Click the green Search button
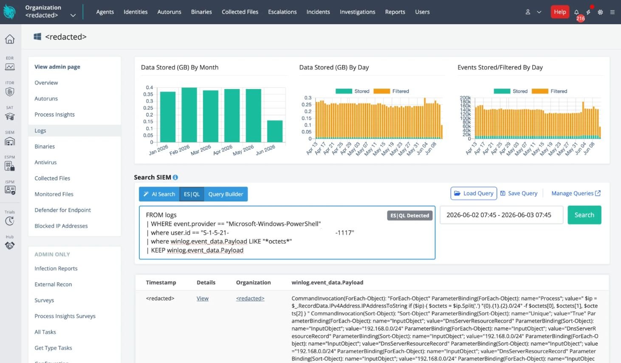The width and height of the screenshot is (621, 363). click(x=584, y=215)
